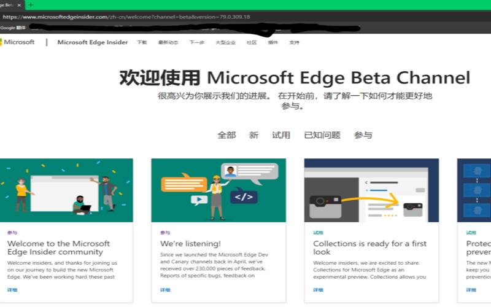Open the 大型企业 navigation item
This screenshot has height=307, width=491.
(x=225, y=42)
